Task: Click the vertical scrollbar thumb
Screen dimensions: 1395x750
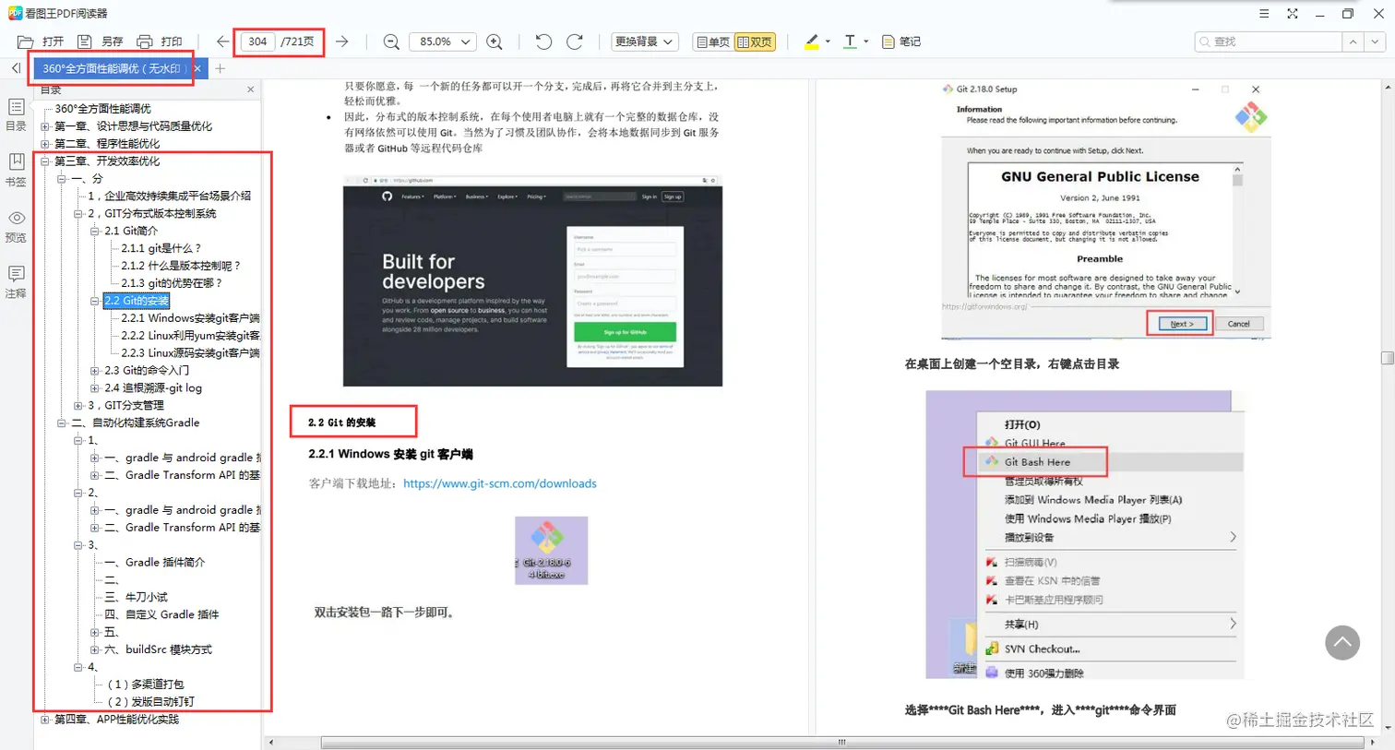Action: tap(1388, 358)
